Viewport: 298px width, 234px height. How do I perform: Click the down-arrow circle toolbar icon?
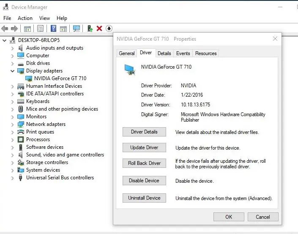click(109, 28)
